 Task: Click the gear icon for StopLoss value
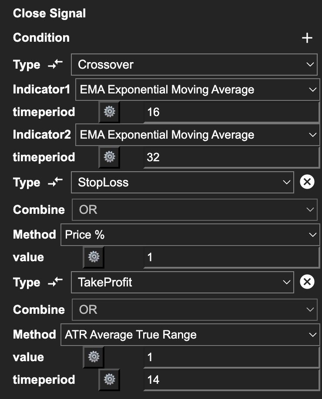point(94,257)
